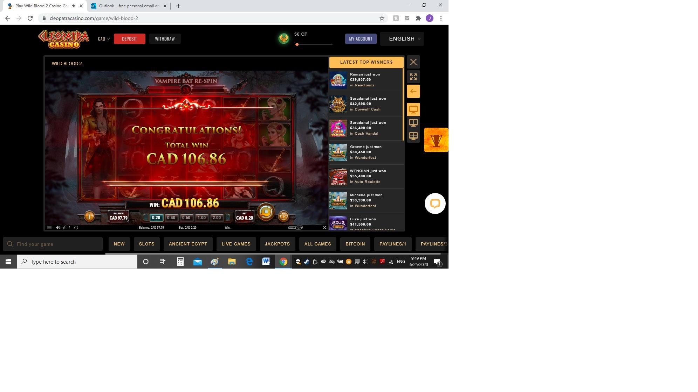The image size is (698, 392).
Task: Open the CAD currency dropdown
Action: coord(104,39)
